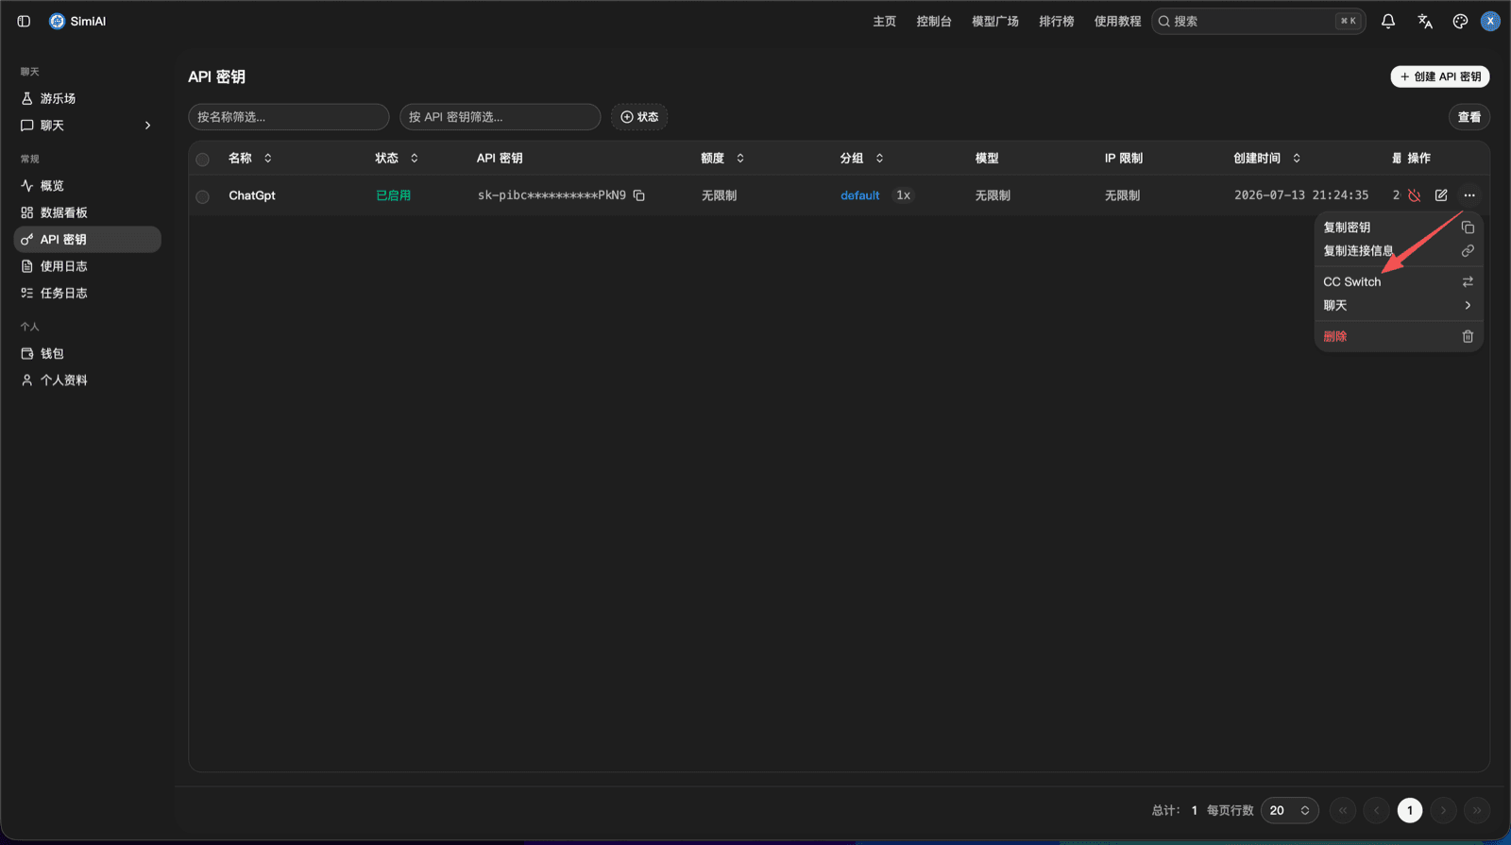Choose CC Switch from the context menu
This screenshot has height=845, width=1511.
(1398, 281)
